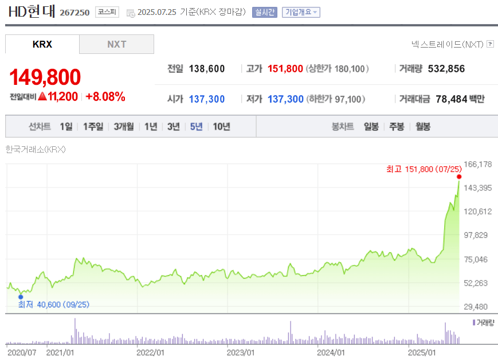Image resolution: width=498 pixels, height=359 pixels.
Task: Select the 10년 line chart period
Action: 221,126
